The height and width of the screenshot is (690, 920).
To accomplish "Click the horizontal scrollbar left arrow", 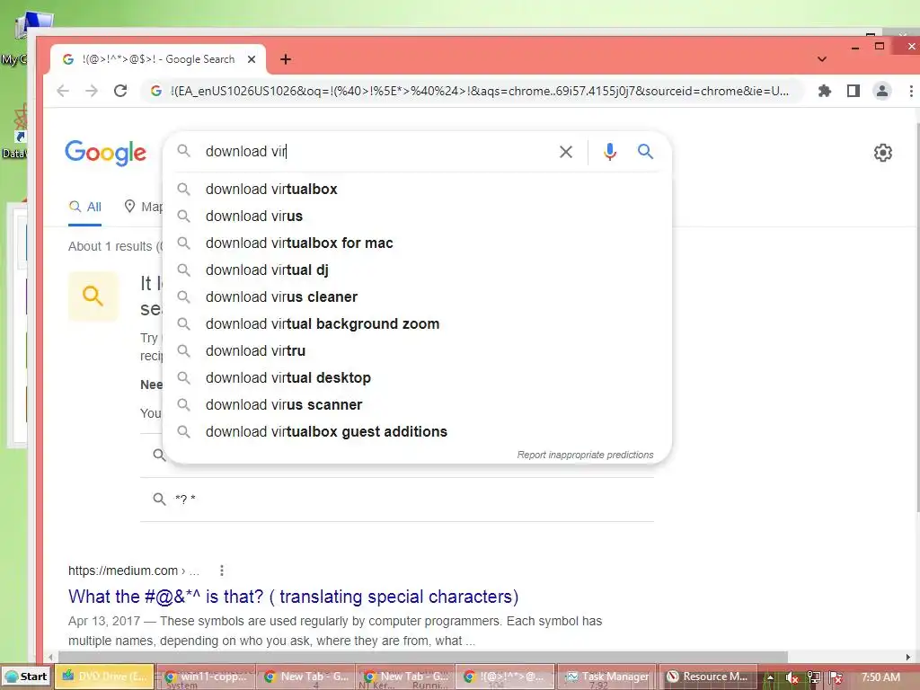I will point(51,657).
